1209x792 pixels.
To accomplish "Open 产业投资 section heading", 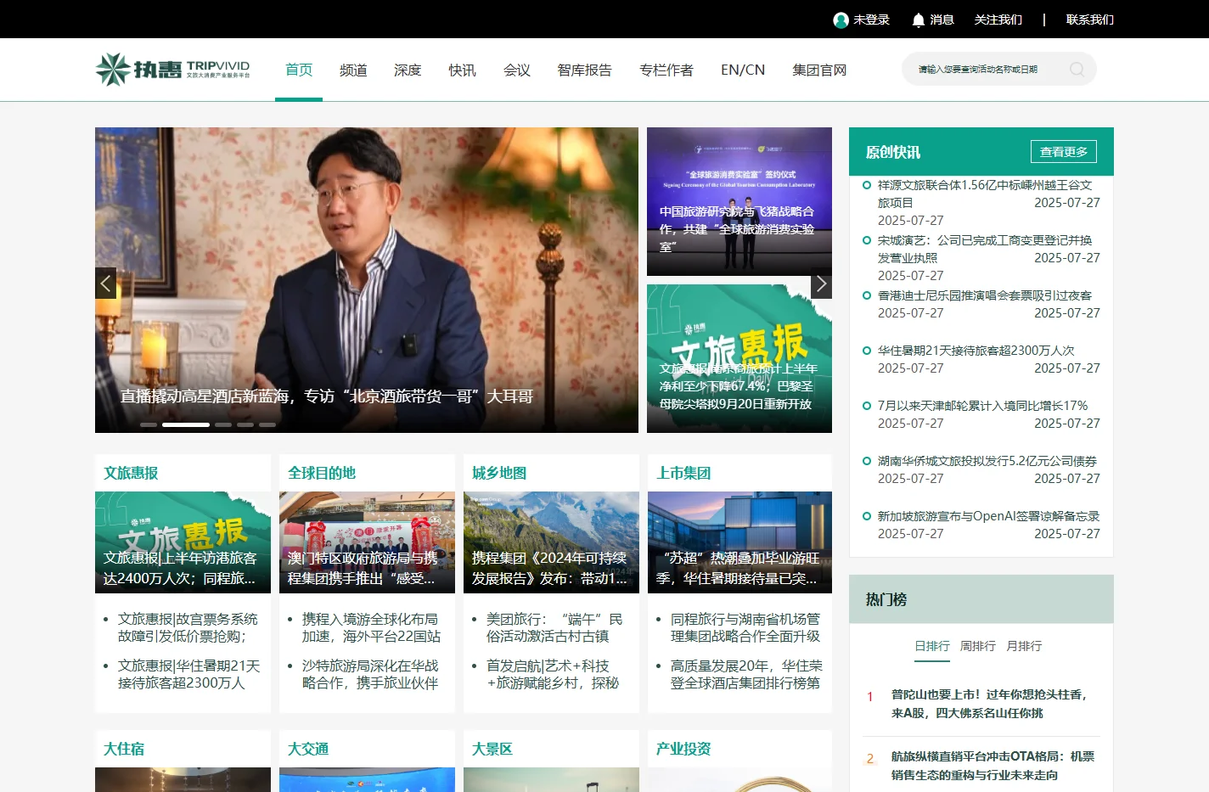I will point(683,749).
